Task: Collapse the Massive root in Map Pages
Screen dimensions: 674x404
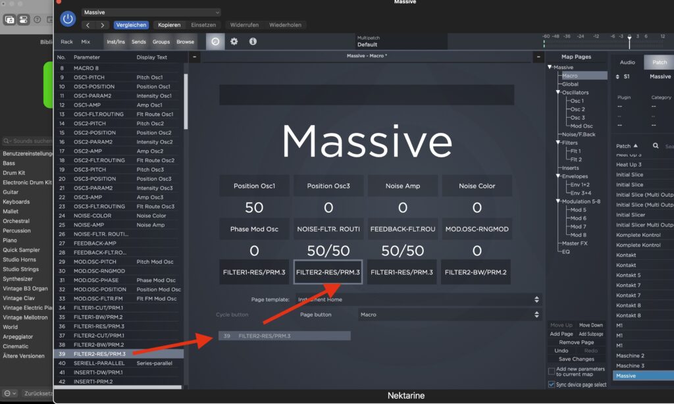Action: 550,67
